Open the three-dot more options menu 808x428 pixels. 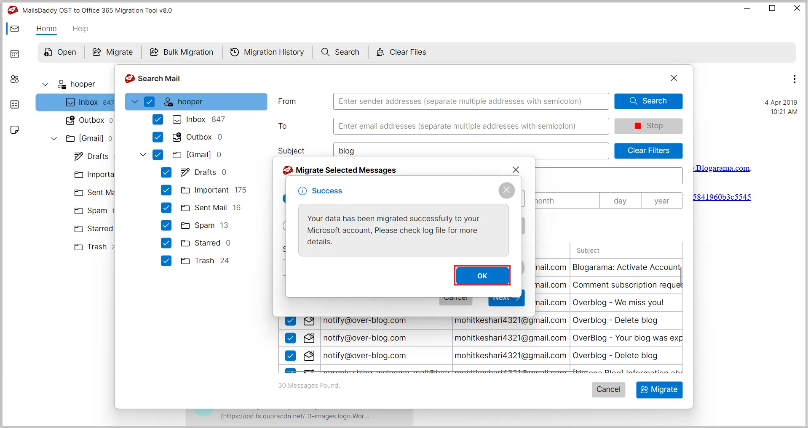click(x=794, y=79)
